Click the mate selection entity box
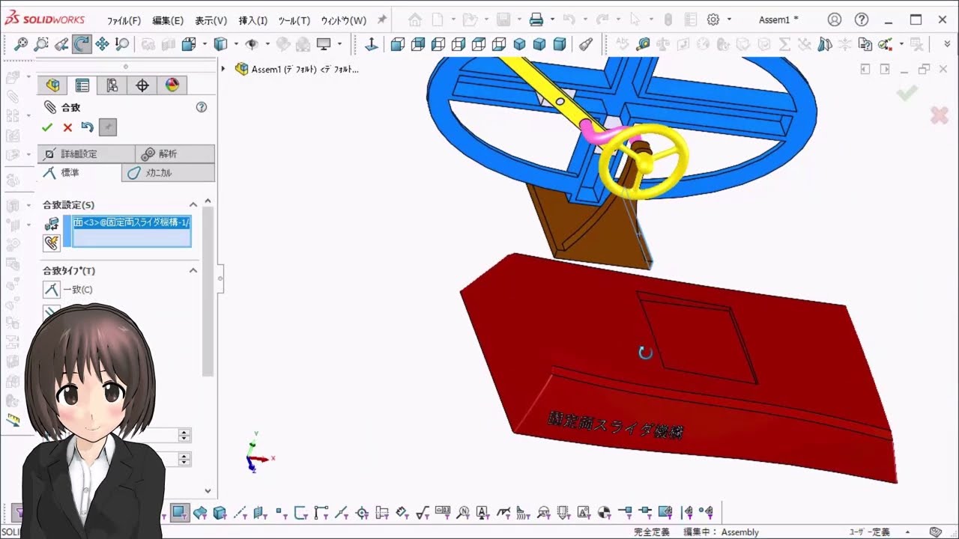Viewport: 959px width, 539px height. click(x=131, y=231)
